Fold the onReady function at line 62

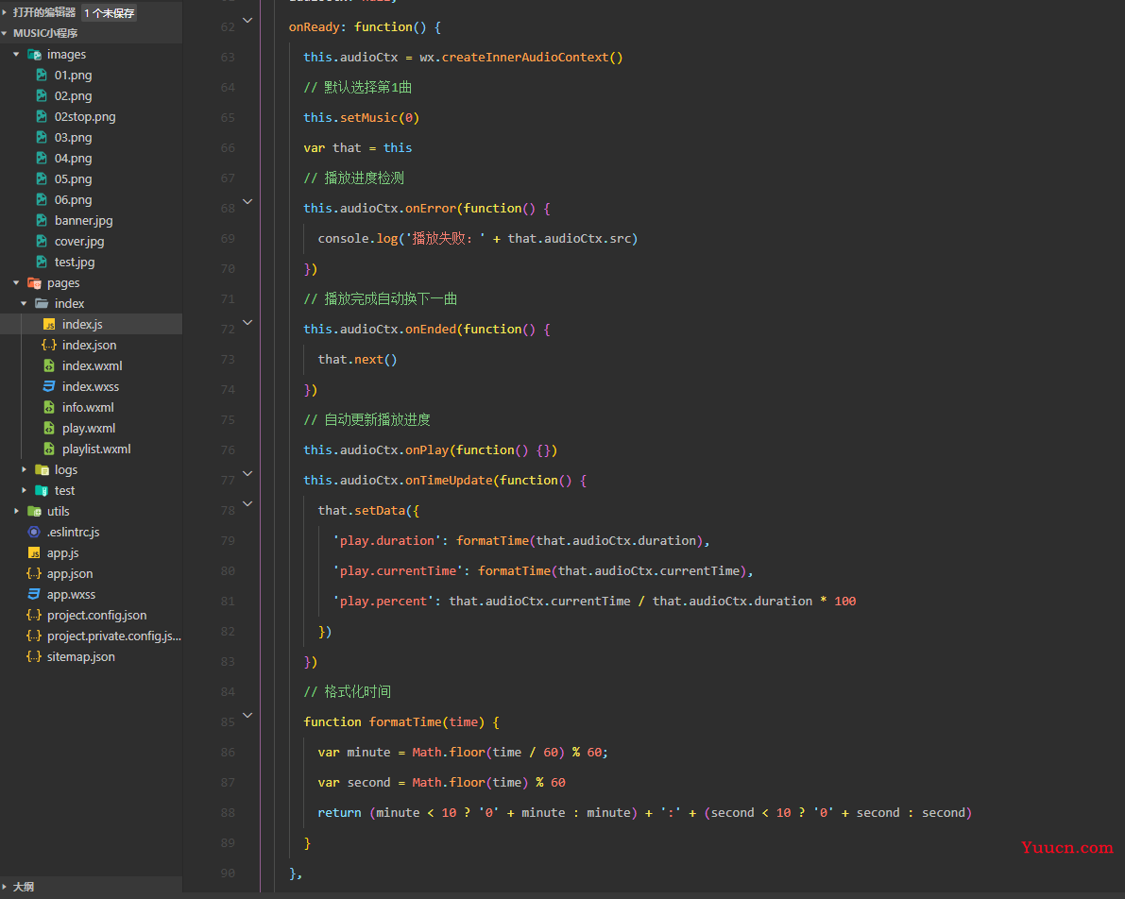pyautogui.click(x=247, y=20)
